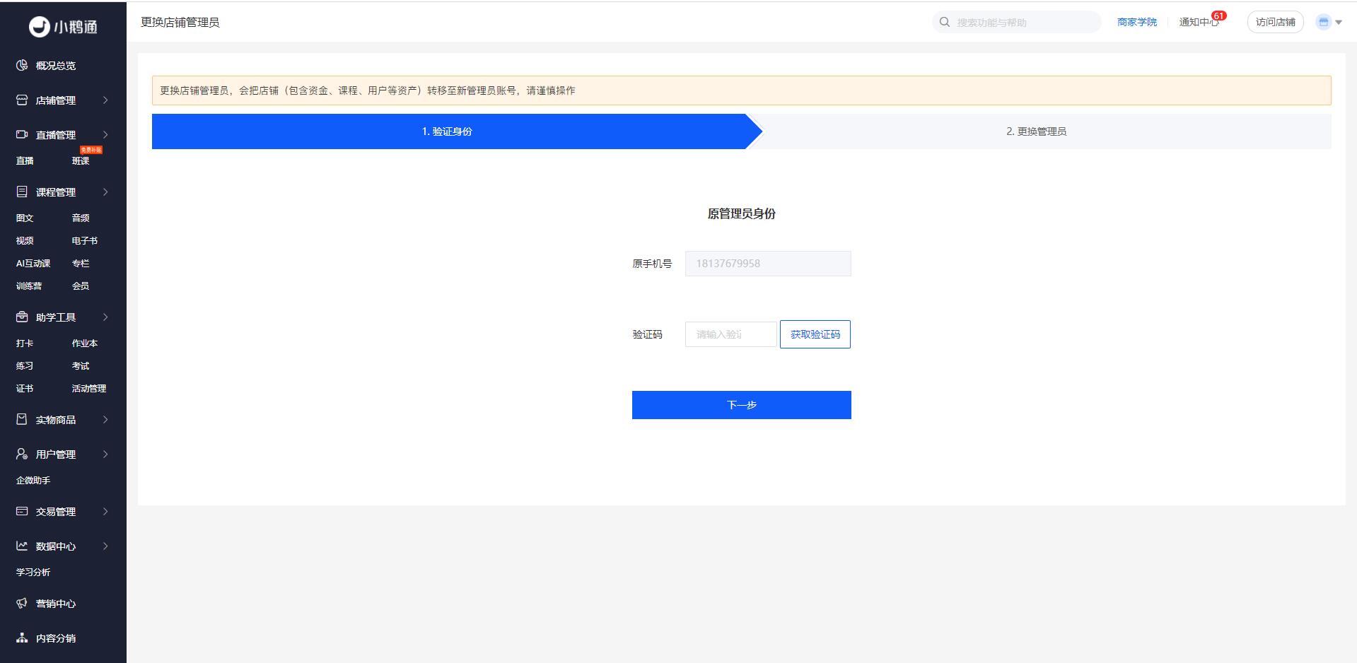Open the account avatar dropdown
Image resolution: width=1357 pixels, height=663 pixels.
click(1328, 22)
